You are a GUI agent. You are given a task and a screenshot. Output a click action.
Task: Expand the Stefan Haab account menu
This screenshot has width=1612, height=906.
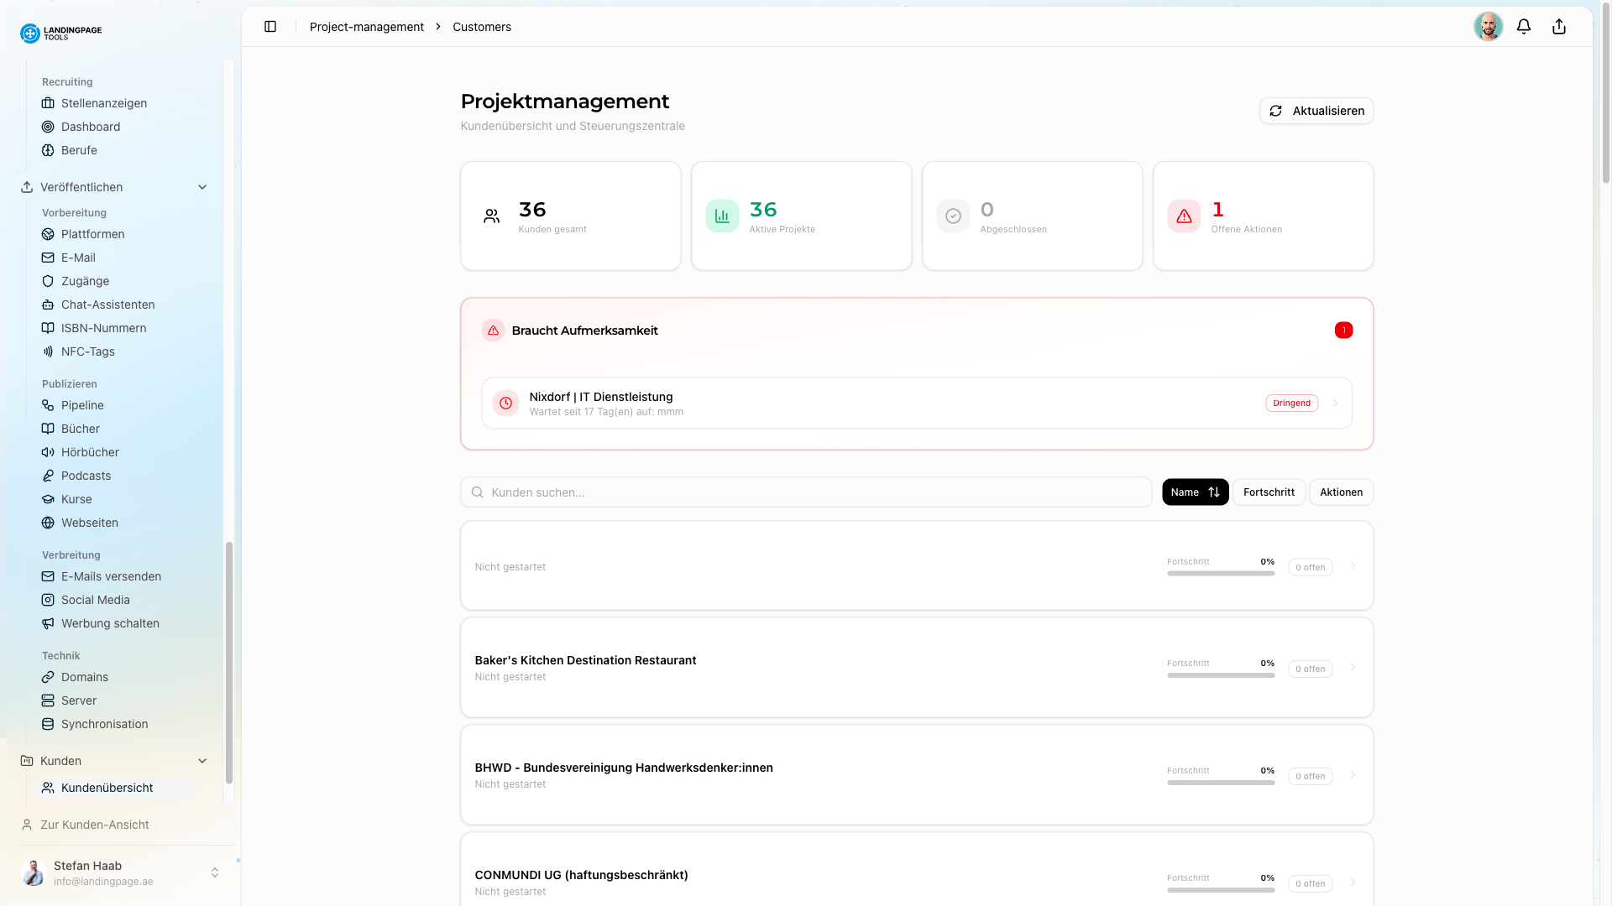coord(216,872)
